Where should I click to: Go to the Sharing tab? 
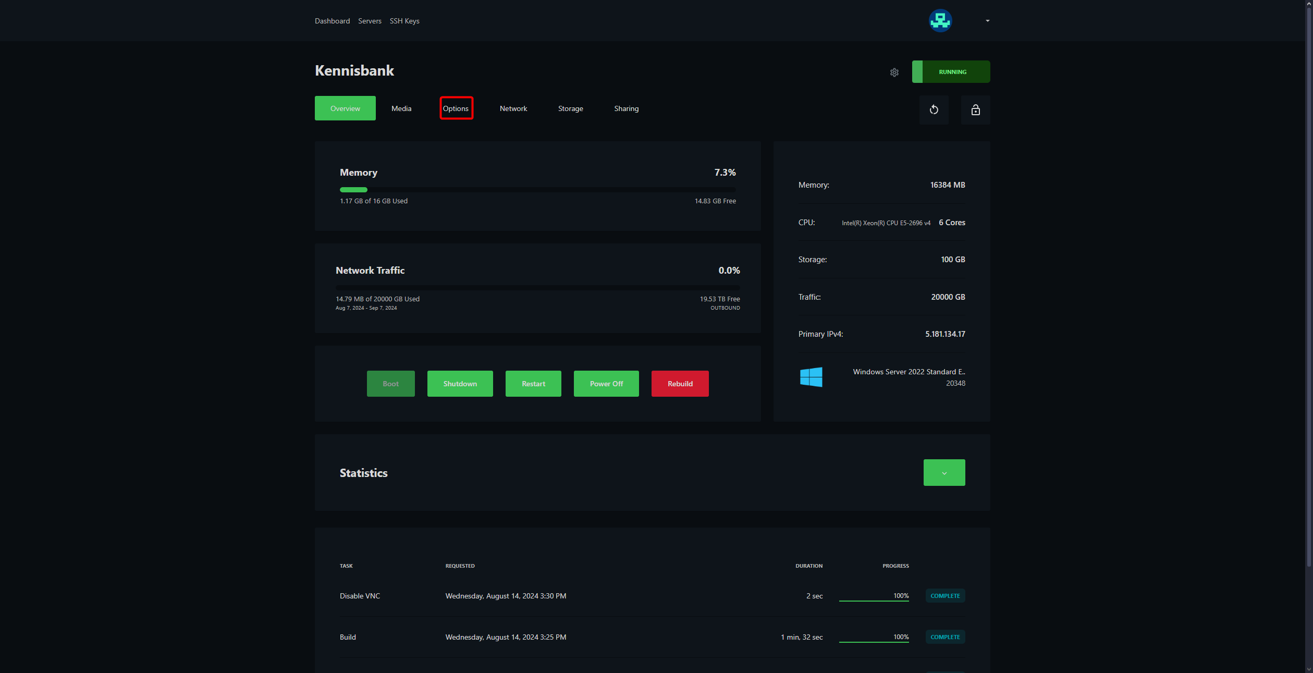pos(626,108)
